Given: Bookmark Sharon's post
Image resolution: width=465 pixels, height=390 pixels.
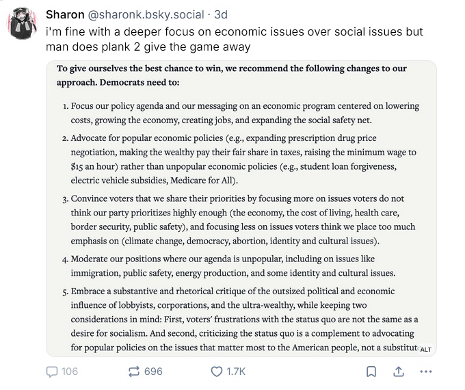Looking at the screenshot, I should 371,372.
